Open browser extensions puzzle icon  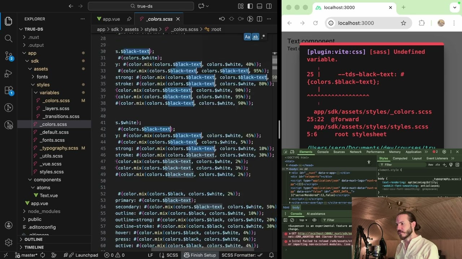point(422,23)
